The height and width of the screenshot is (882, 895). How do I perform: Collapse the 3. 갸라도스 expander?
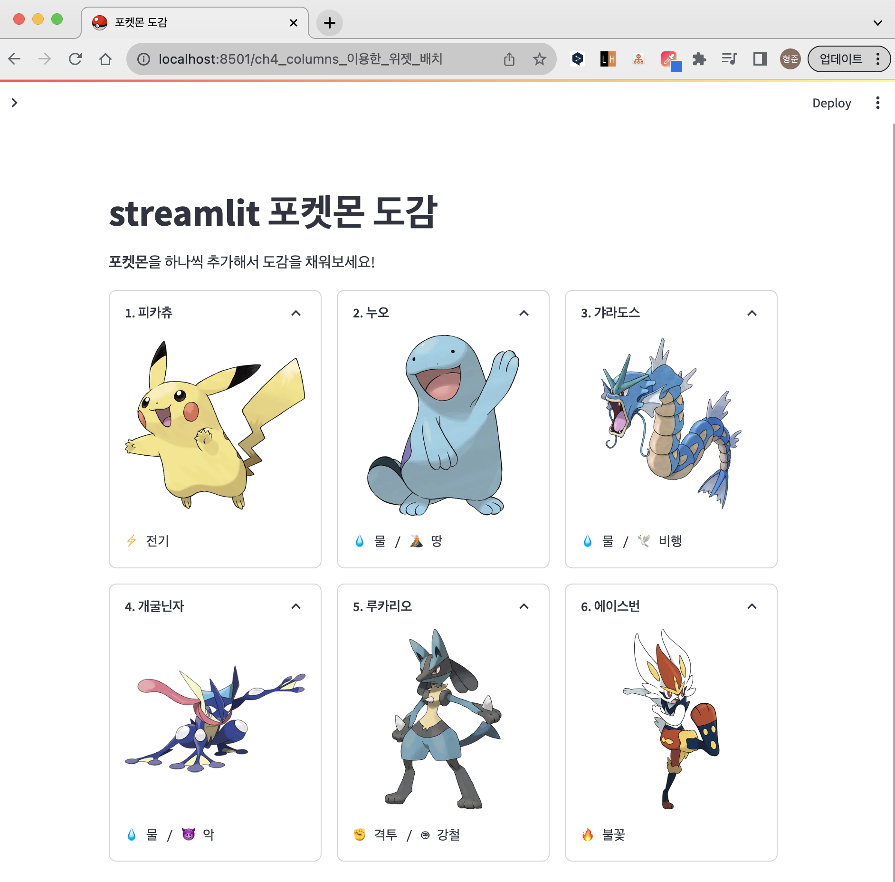click(752, 313)
